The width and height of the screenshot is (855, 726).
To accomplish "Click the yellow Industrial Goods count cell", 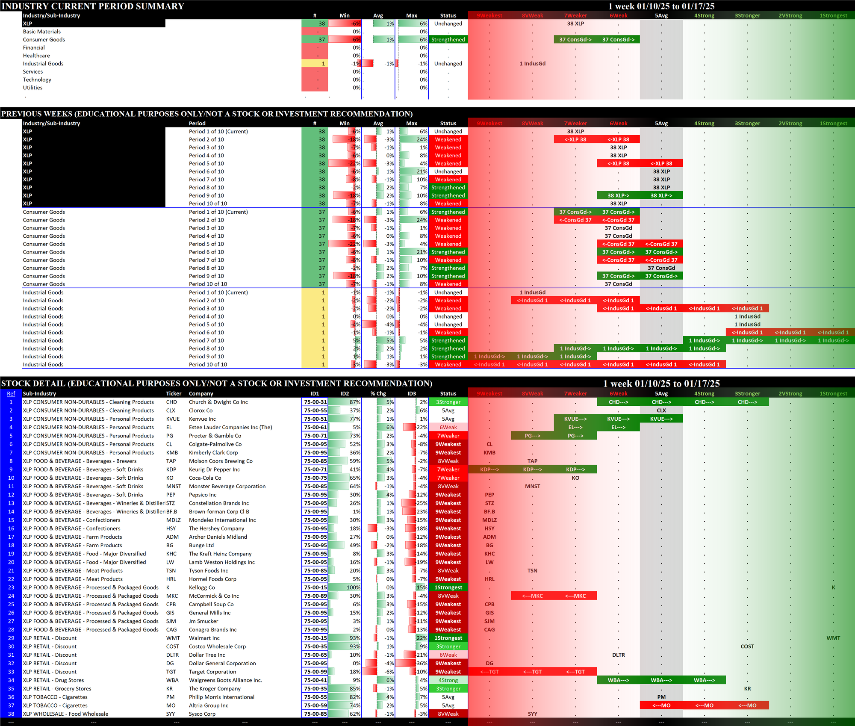I will (x=315, y=63).
